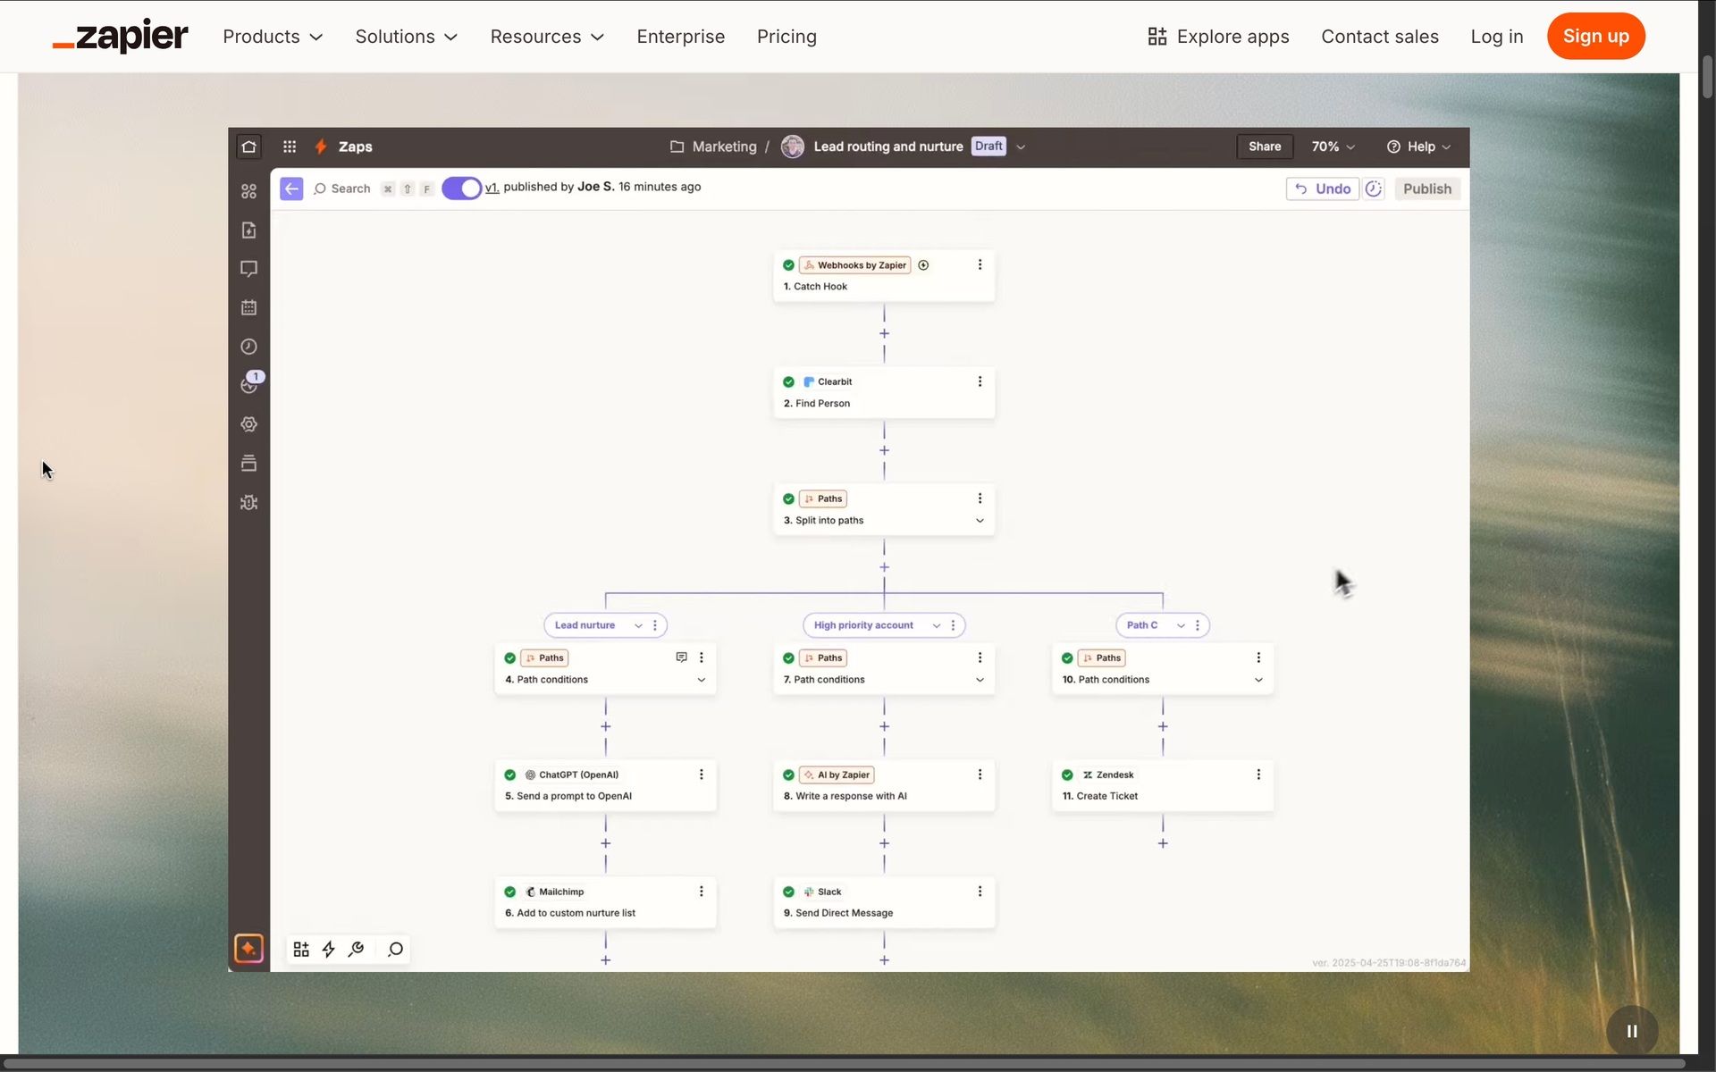Open the Path C dropdown chevron
This screenshot has height=1072, width=1716.
1181,625
